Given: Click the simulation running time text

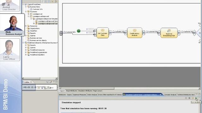Looking at the screenshot, I should [x=83, y=108].
